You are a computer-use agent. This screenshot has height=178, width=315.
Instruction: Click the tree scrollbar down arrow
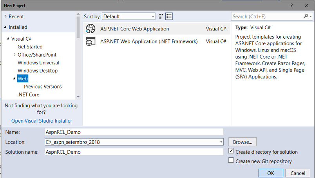[x=78, y=97]
